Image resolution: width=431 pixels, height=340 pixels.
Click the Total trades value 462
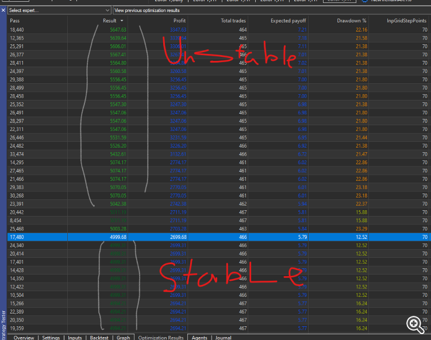click(243, 204)
